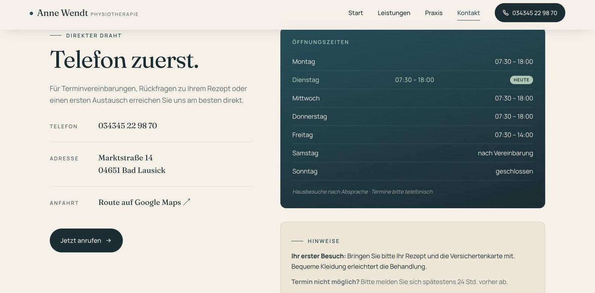Click the phone icon in header button
Viewport: 595px width, 293px height.
tap(505, 13)
